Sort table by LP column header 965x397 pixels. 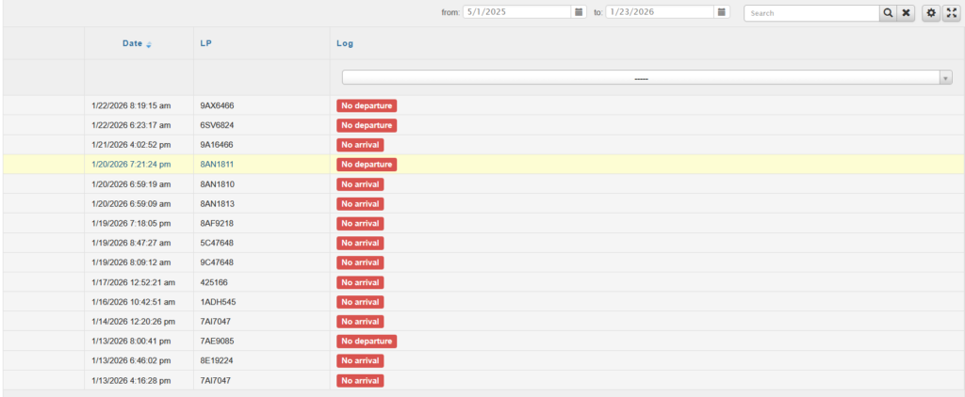(205, 43)
